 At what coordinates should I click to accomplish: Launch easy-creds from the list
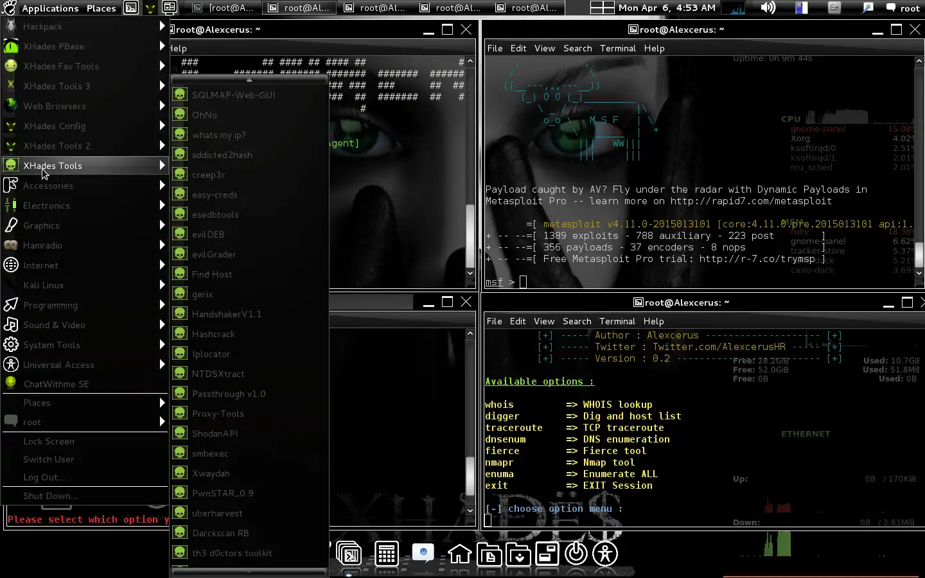pyautogui.click(x=249, y=194)
